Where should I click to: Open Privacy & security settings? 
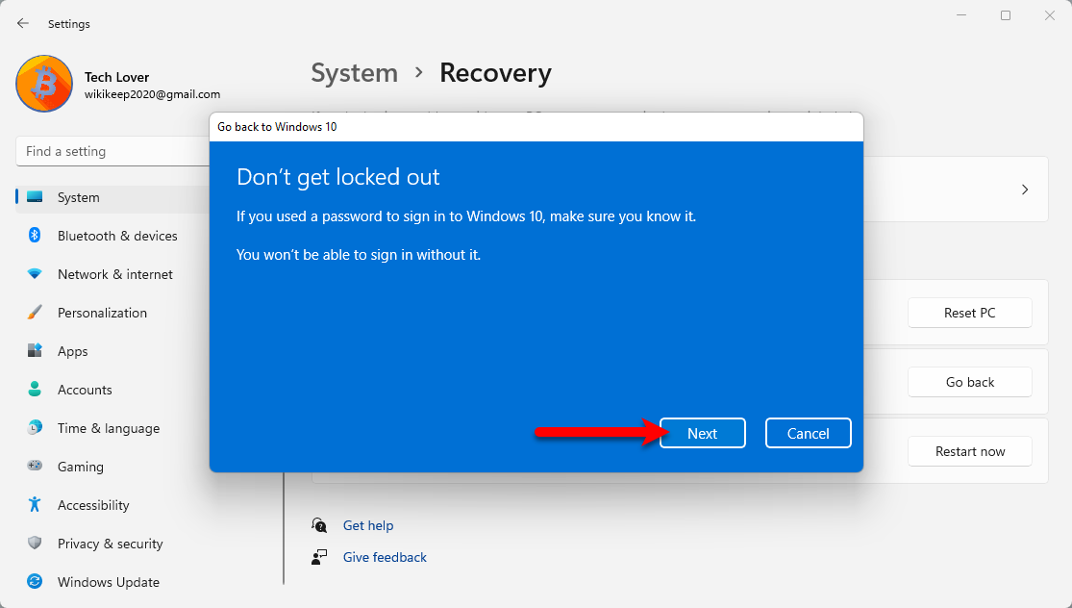(x=110, y=543)
